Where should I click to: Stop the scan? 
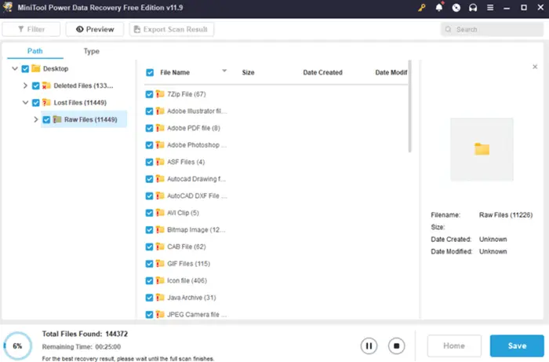point(396,346)
